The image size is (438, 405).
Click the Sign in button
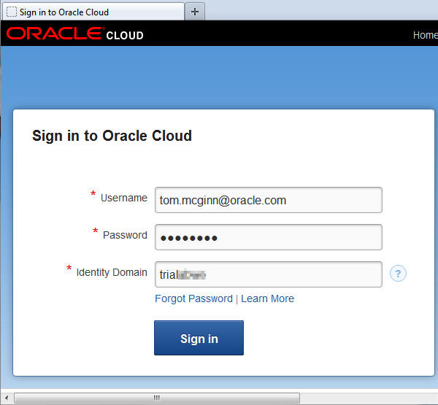(x=199, y=338)
